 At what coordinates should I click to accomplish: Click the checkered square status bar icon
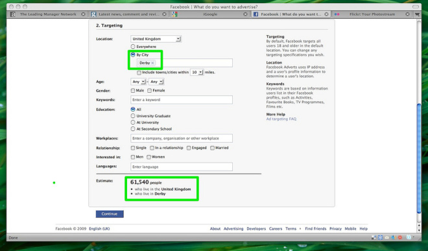(374, 237)
